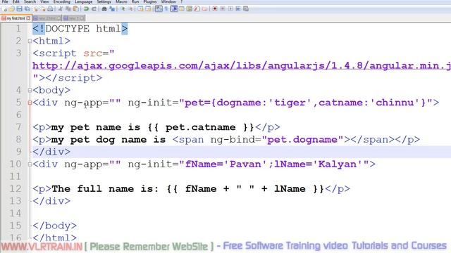Image resolution: width=451 pixels, height=253 pixels.
Task: Start macro recording with red record icon
Action: (215, 9)
